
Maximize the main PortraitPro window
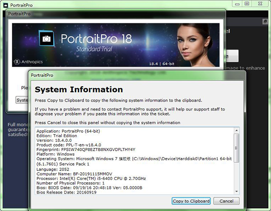247,4
